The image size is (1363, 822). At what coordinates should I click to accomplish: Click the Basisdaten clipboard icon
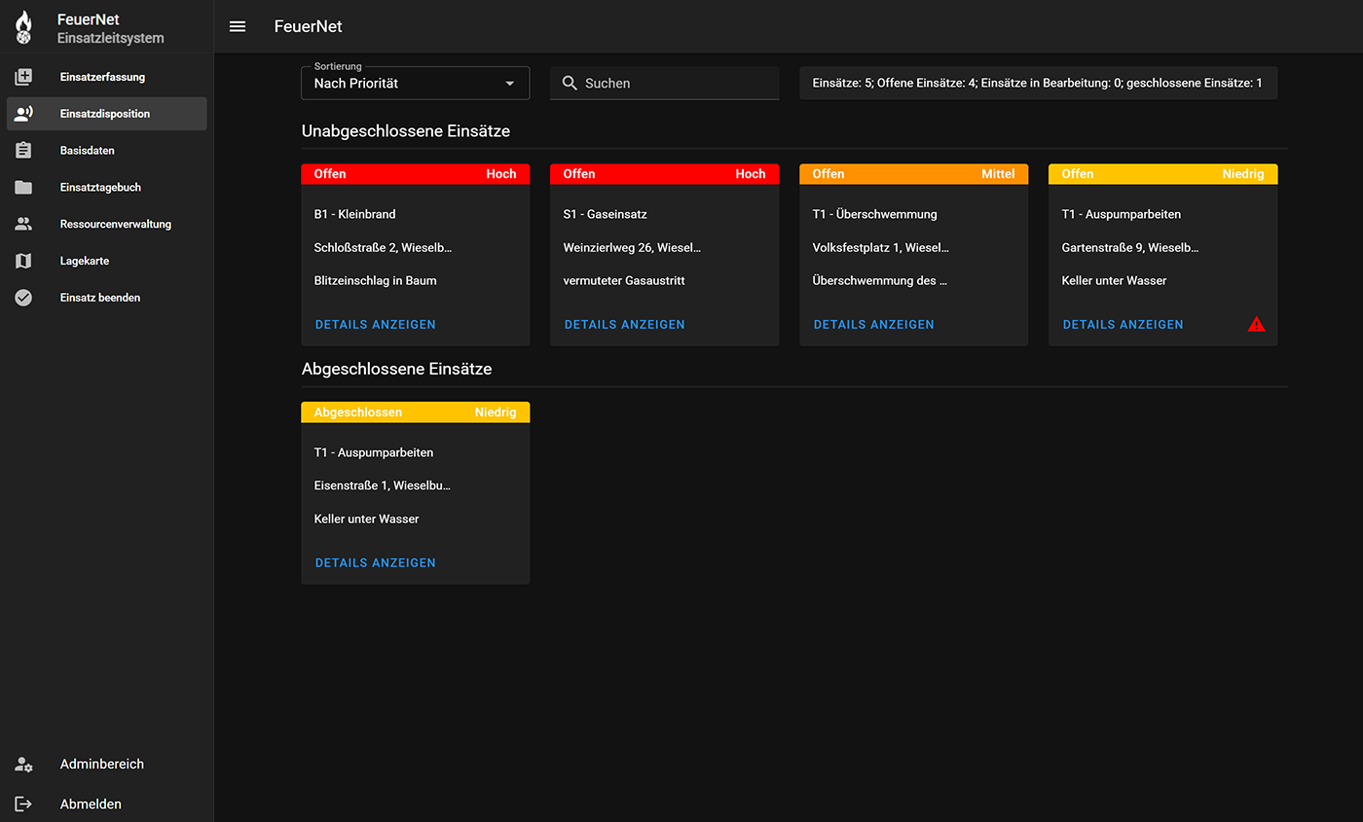coord(24,151)
